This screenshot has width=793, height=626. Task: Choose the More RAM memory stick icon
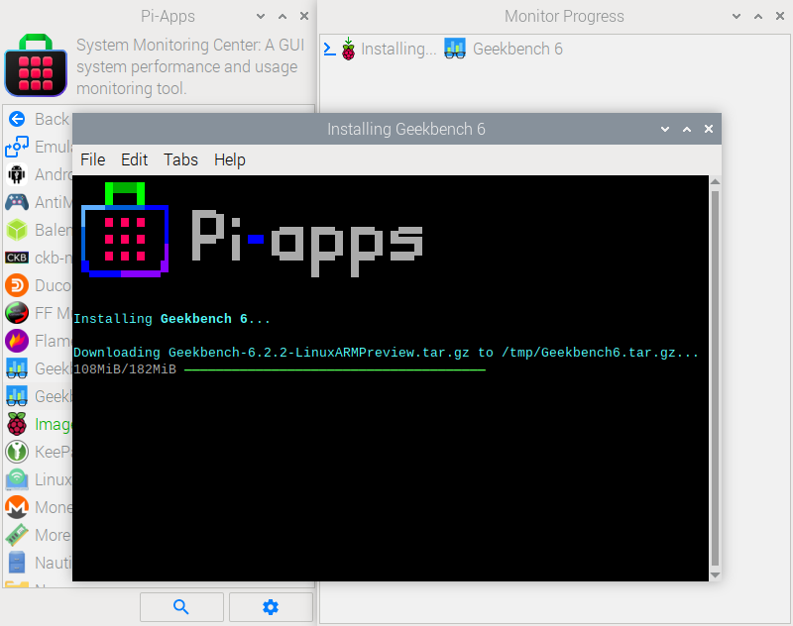click(17, 535)
